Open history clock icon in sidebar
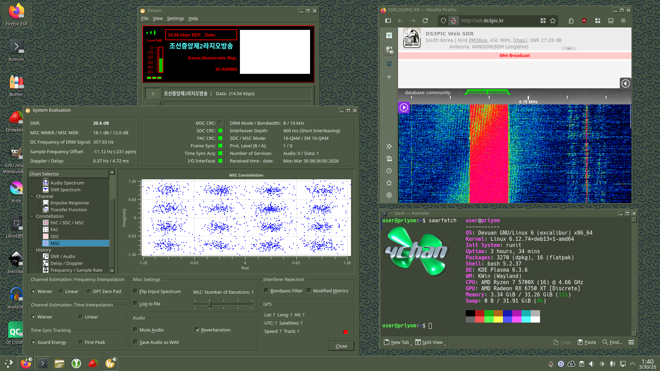 click(x=389, y=171)
